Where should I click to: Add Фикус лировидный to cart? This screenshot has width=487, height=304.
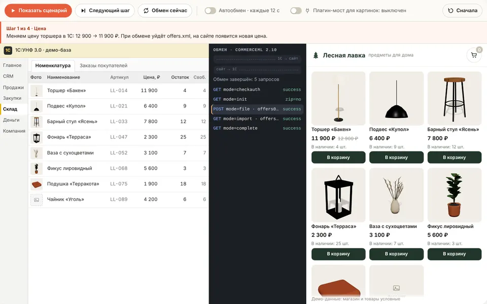click(x=455, y=254)
